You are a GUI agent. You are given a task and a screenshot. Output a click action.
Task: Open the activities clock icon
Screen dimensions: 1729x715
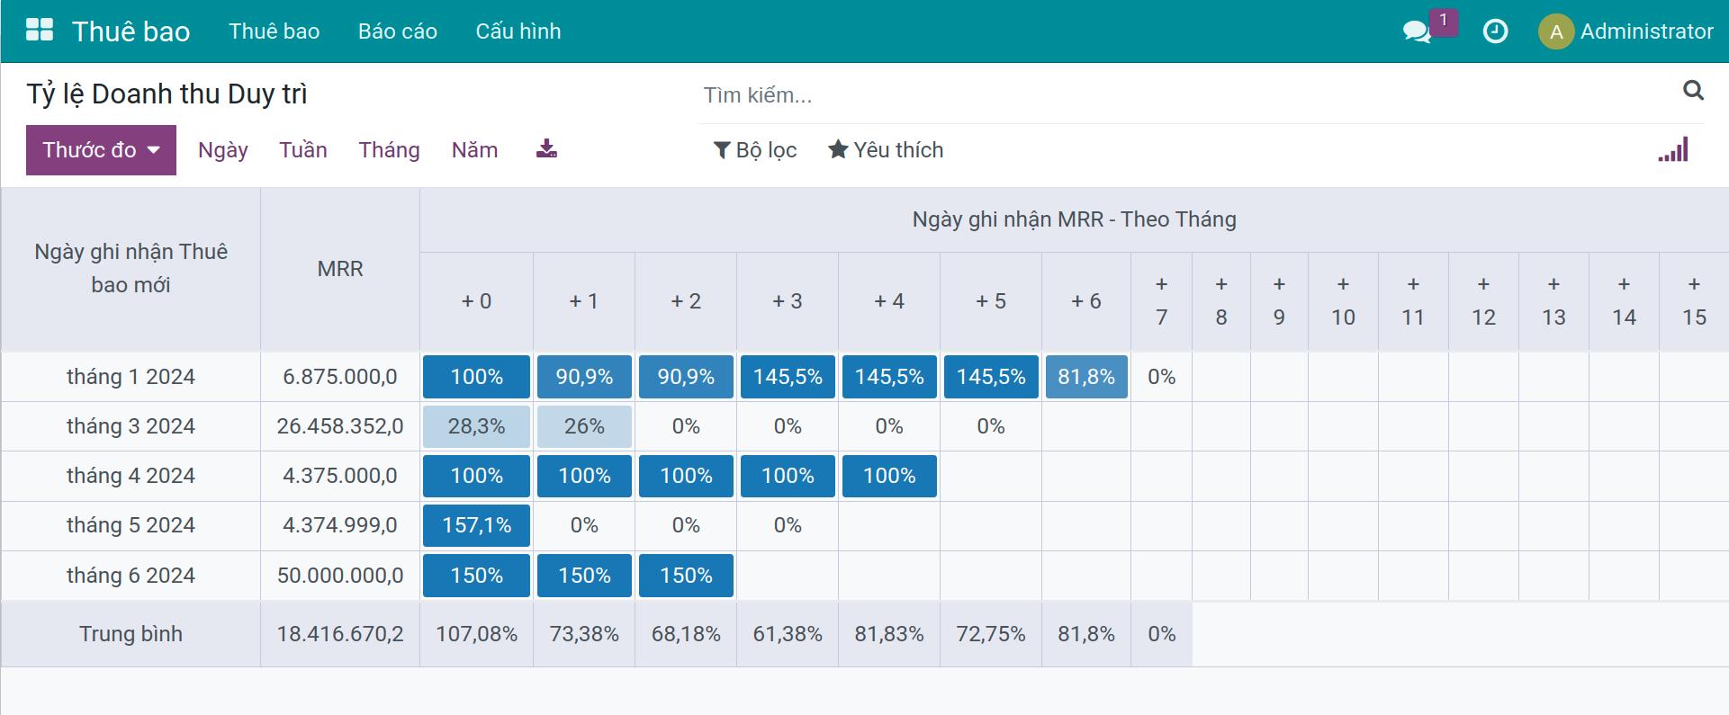tap(1495, 31)
